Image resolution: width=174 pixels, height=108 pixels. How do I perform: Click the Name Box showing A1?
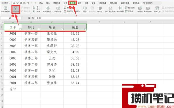click(x=11, y=18)
